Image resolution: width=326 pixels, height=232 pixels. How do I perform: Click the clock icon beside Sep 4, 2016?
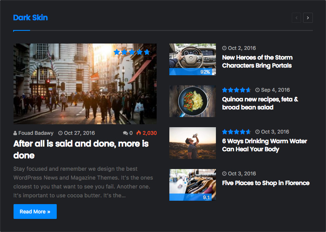click(x=257, y=90)
